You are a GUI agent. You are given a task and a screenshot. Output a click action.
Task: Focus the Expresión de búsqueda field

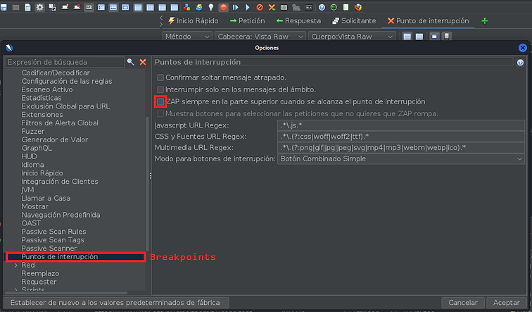(x=65, y=62)
